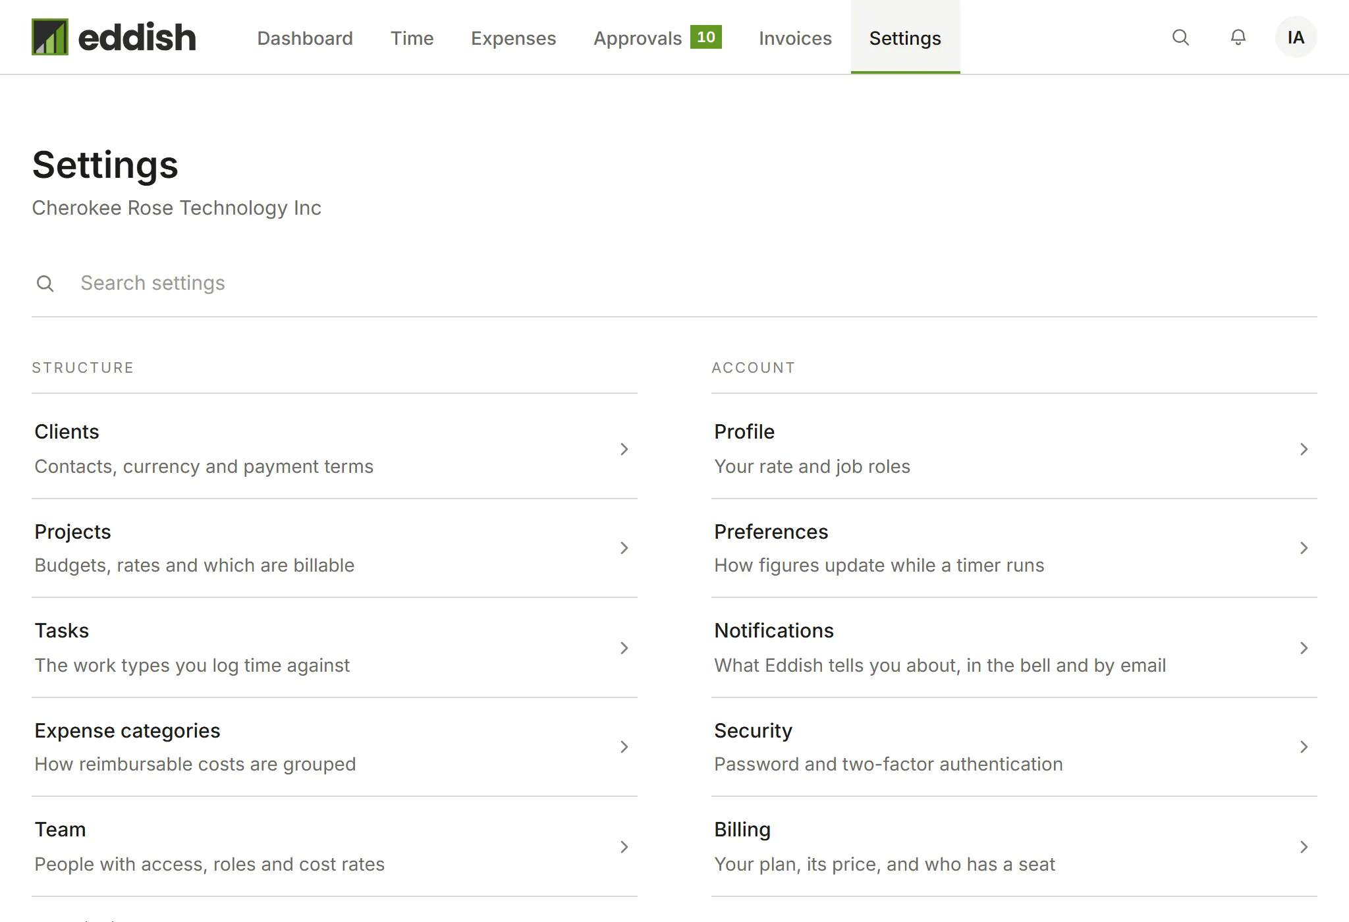This screenshot has height=922, width=1349.
Task: Open the Tasks settings link
Action: [x=335, y=647]
